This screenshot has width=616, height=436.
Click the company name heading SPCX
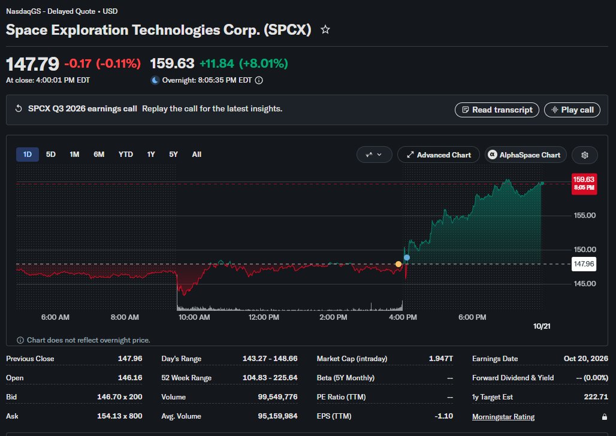point(159,30)
